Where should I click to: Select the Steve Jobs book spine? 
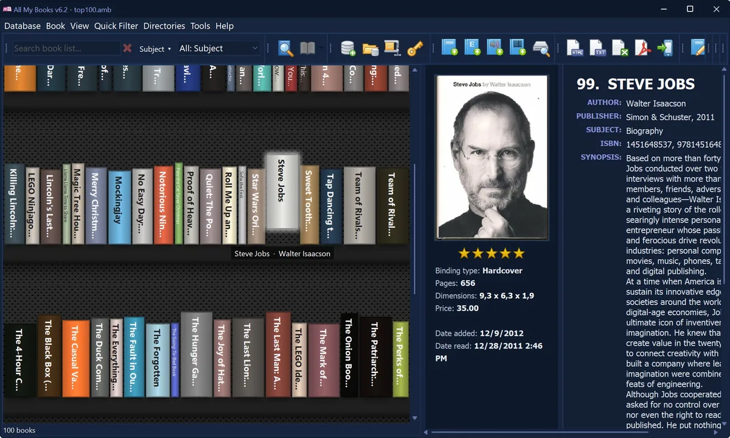pyautogui.click(x=282, y=191)
